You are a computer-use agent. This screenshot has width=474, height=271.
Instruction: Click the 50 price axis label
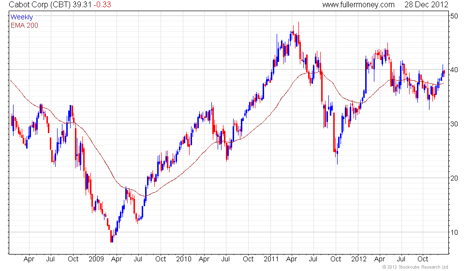click(x=454, y=16)
